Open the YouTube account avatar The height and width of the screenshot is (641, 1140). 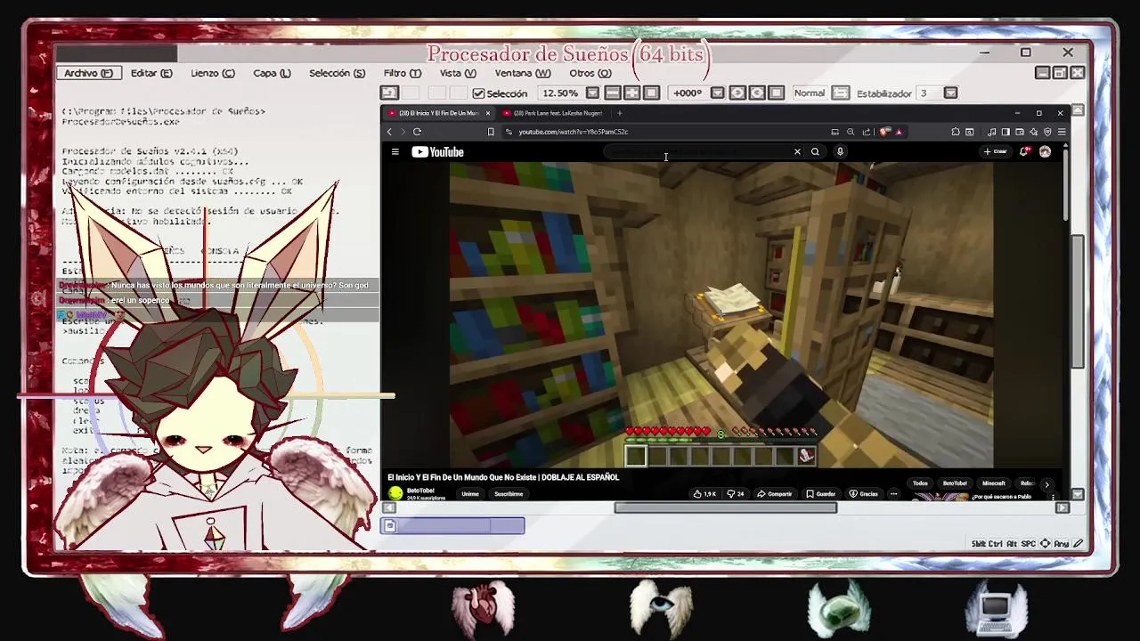point(1045,152)
